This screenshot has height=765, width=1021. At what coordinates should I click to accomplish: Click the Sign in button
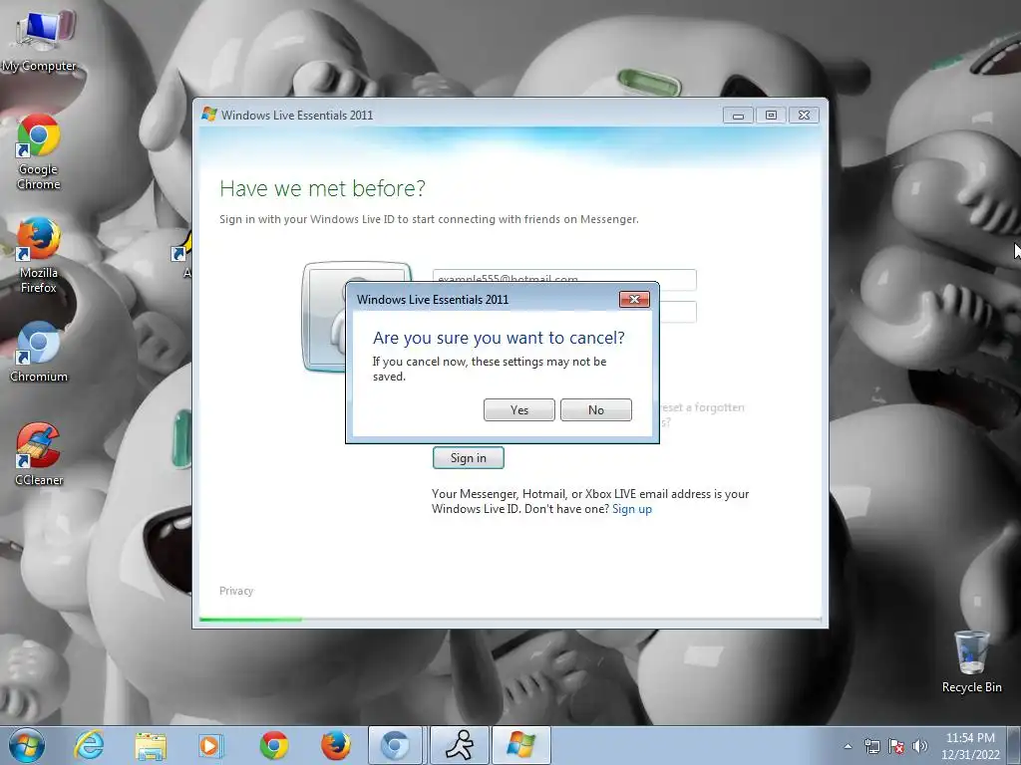click(x=469, y=458)
